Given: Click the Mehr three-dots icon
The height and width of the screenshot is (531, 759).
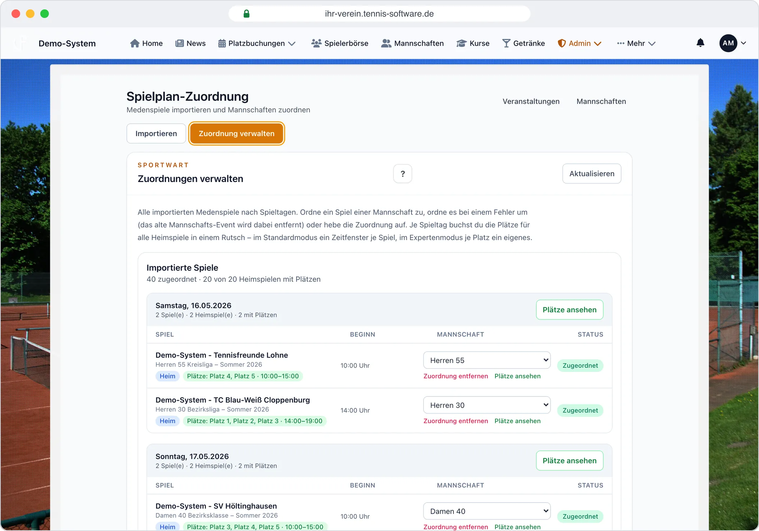Looking at the screenshot, I should (621, 44).
